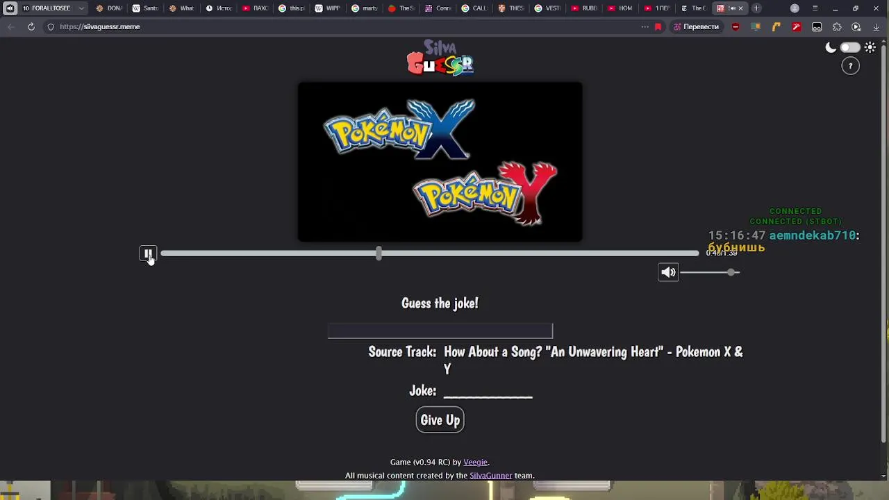889x500 pixels.
Task: Click the Pokemon X and Y thumbnail
Action: click(x=440, y=162)
